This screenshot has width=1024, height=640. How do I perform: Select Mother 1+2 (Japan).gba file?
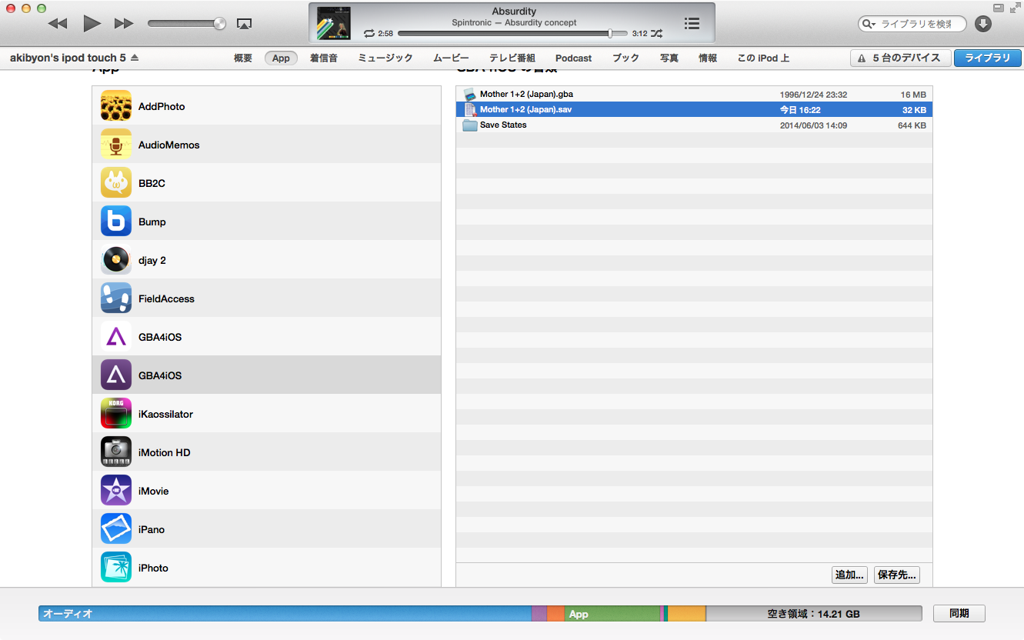click(694, 94)
